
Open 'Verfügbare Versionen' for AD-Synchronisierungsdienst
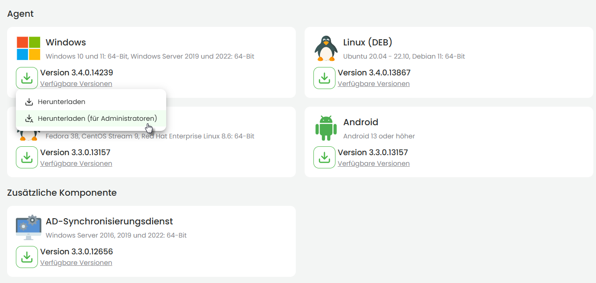coord(76,263)
